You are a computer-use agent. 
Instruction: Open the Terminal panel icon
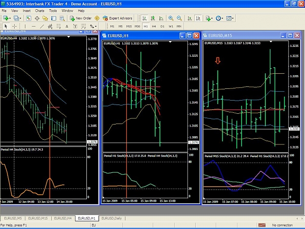(54, 18)
